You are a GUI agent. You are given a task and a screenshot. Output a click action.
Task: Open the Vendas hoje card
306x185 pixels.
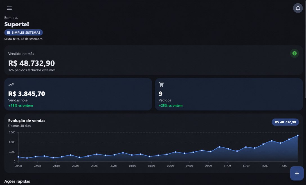(78, 94)
